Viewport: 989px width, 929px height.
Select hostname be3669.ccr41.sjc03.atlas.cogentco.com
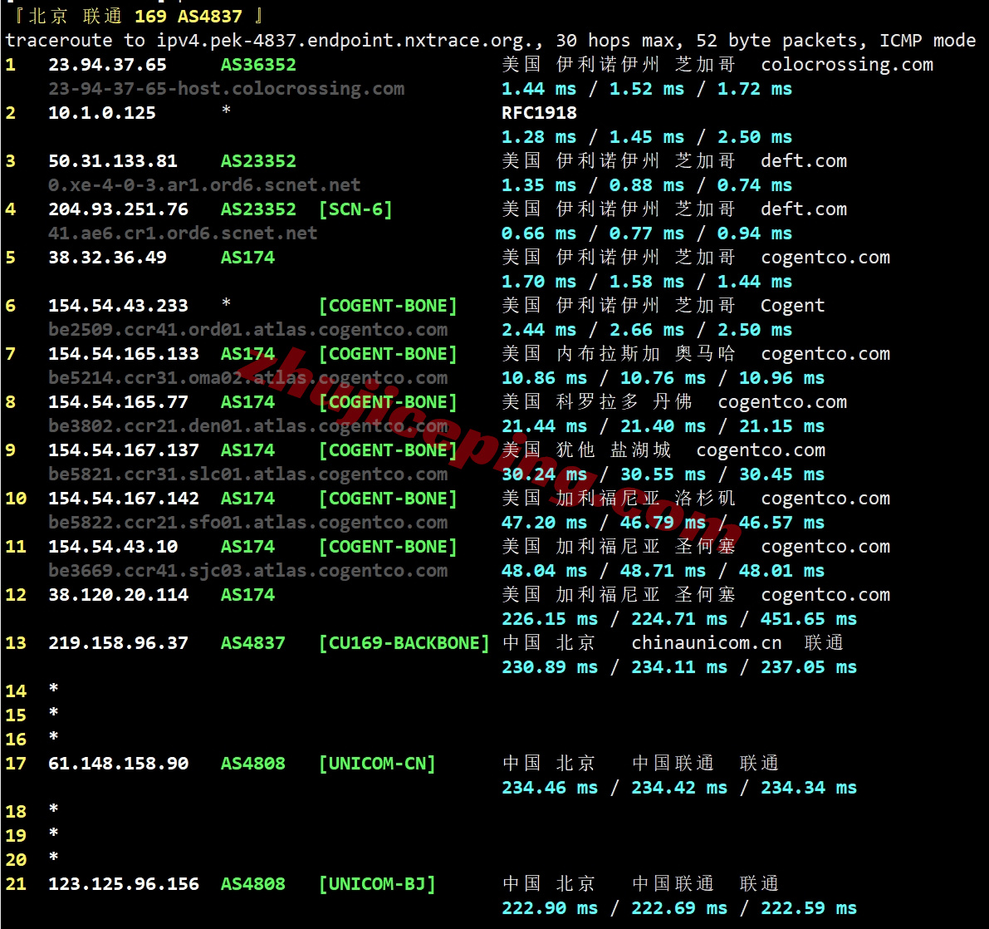tap(248, 571)
